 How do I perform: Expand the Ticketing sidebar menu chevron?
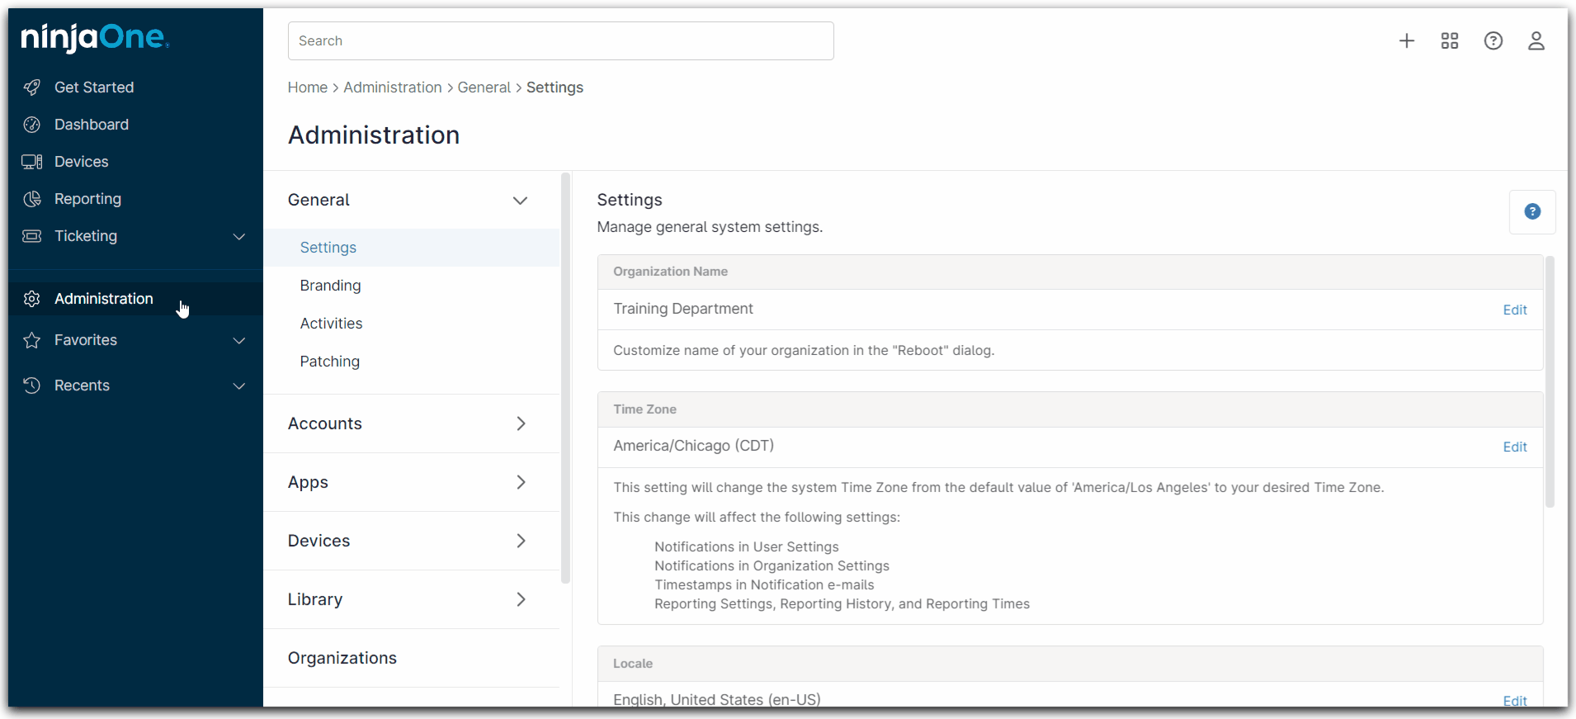[x=239, y=237]
